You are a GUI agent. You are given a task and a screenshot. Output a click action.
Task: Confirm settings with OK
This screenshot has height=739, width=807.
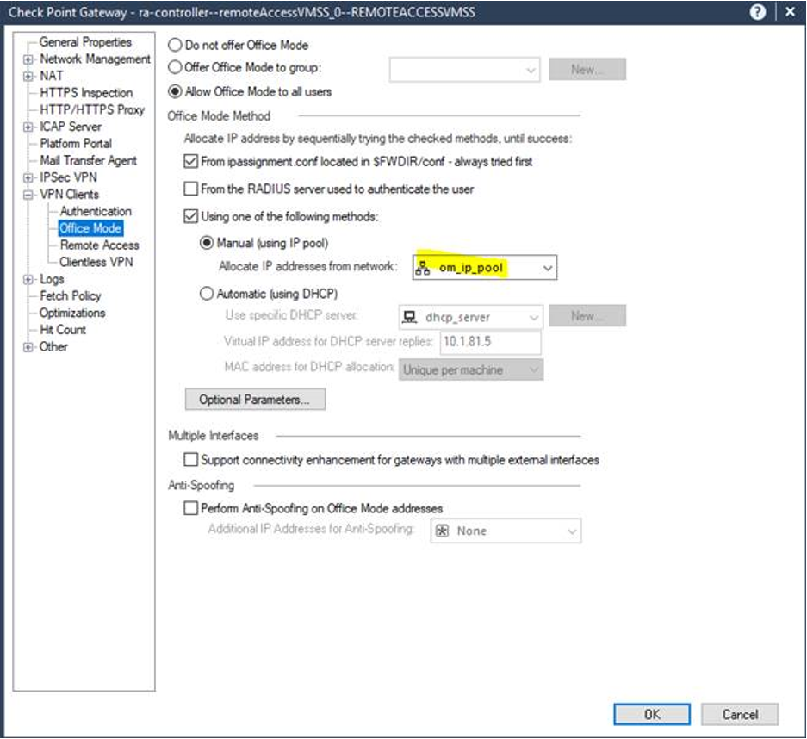(x=652, y=714)
